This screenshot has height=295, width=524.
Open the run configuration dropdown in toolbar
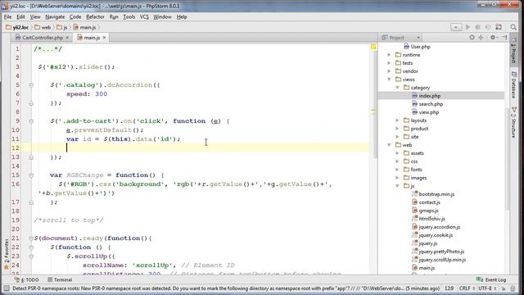click(456, 27)
